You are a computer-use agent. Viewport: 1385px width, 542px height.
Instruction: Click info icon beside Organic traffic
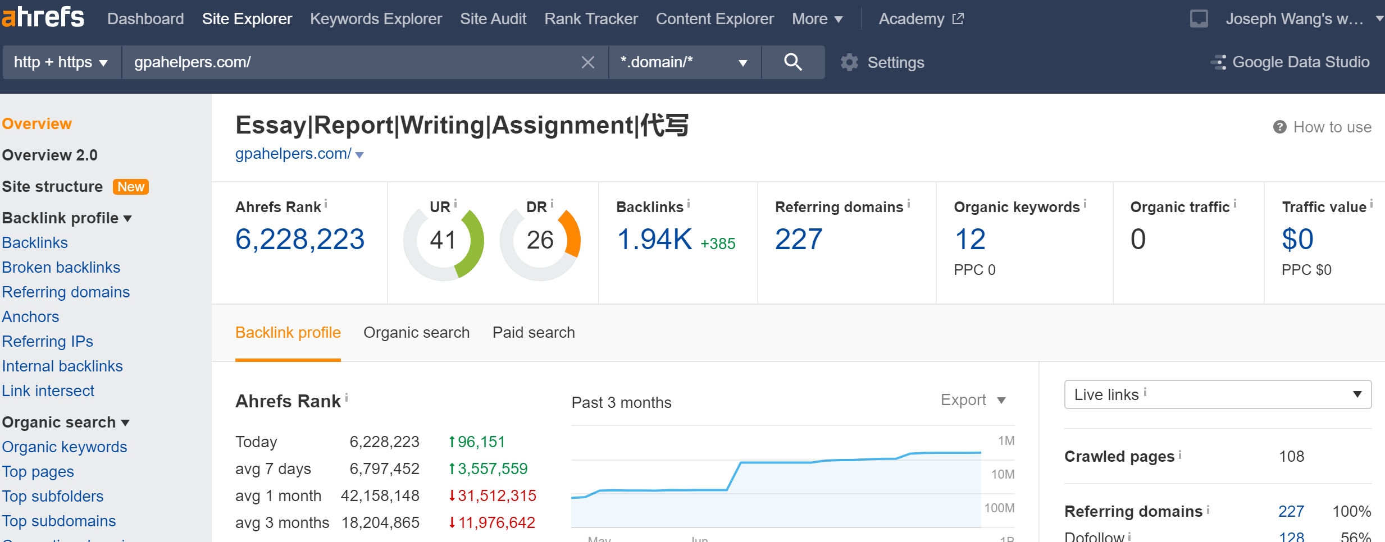click(1235, 204)
